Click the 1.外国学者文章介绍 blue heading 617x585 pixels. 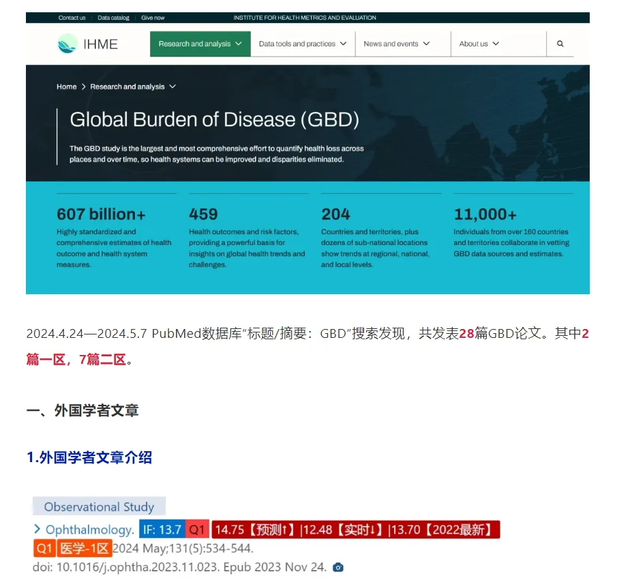coord(89,457)
